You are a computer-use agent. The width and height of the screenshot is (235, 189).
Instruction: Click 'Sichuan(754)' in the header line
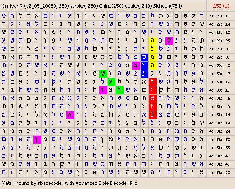click(168, 6)
